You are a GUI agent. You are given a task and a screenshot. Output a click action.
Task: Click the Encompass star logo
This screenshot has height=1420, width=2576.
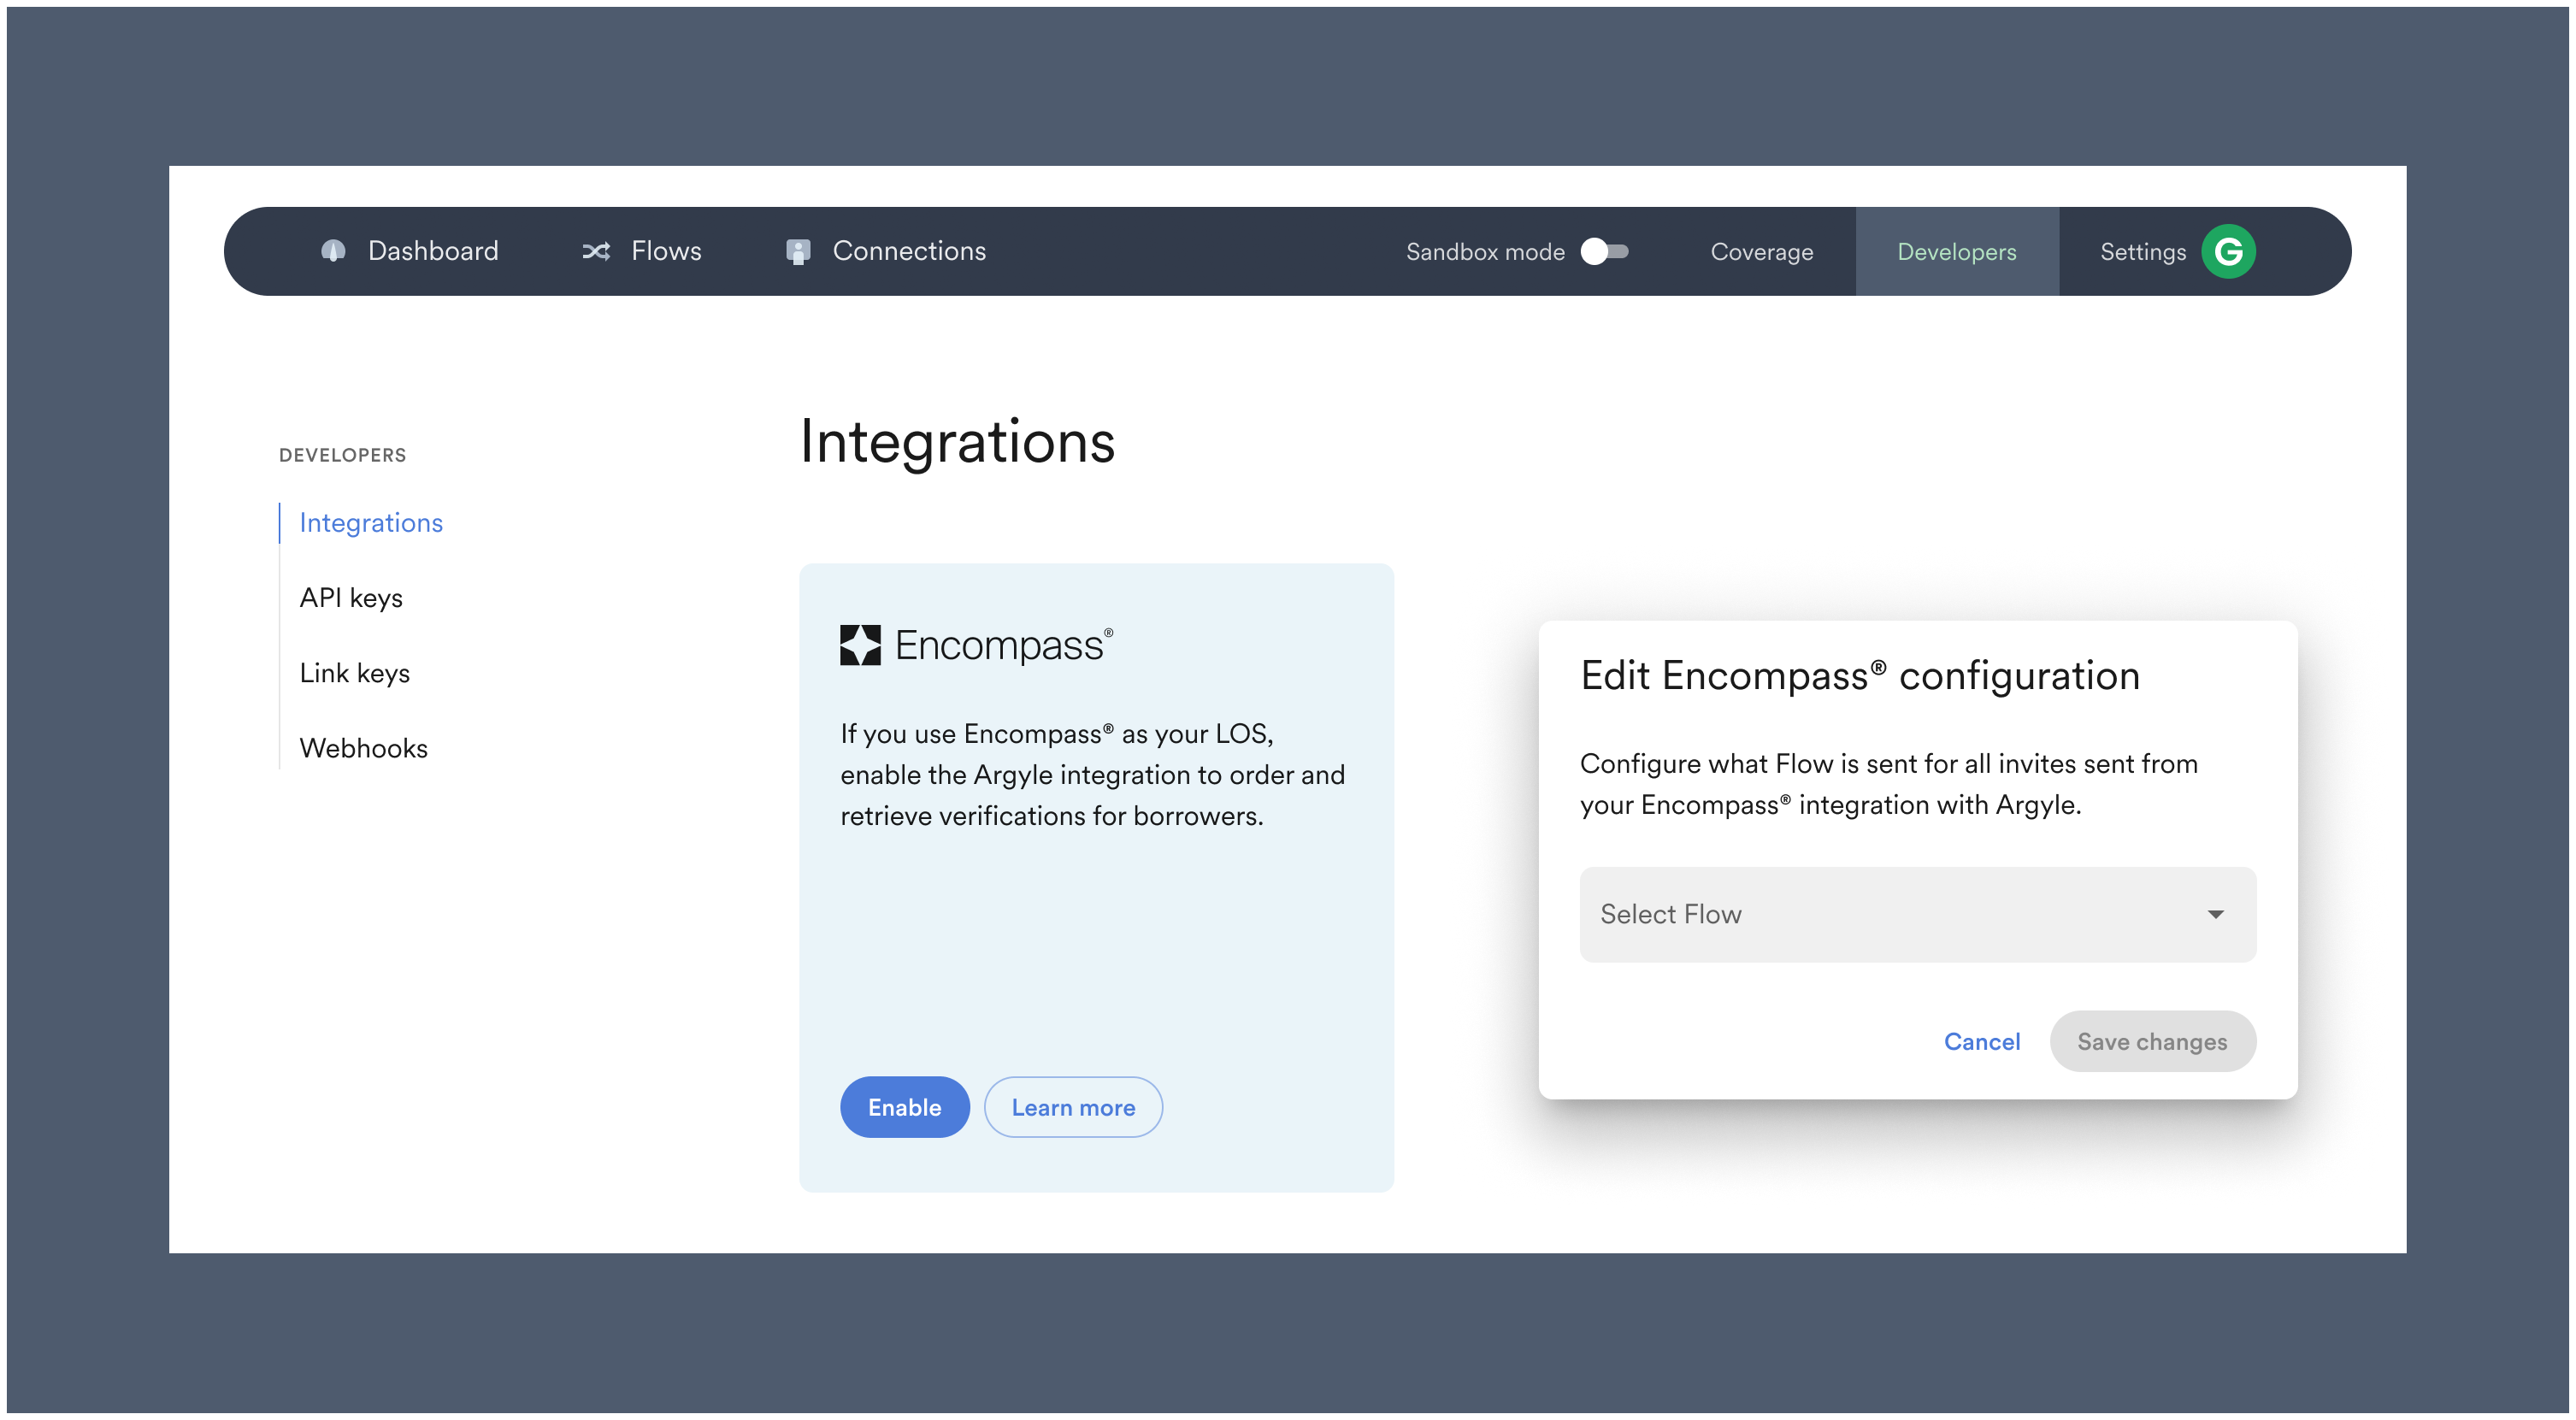(858, 644)
